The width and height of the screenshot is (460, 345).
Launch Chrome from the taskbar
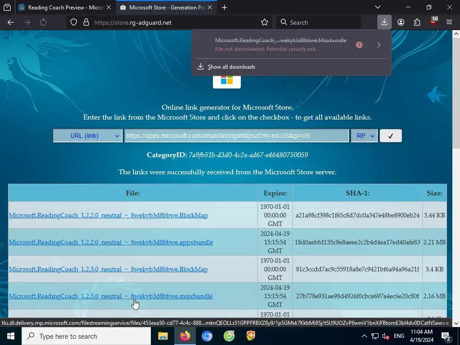pyautogui.click(x=207, y=336)
